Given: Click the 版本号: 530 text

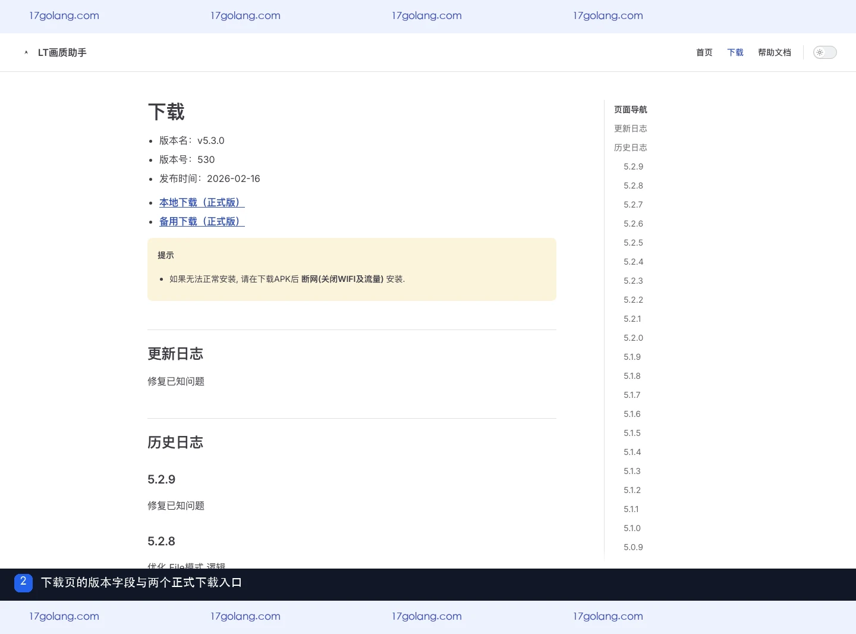Looking at the screenshot, I should (187, 159).
